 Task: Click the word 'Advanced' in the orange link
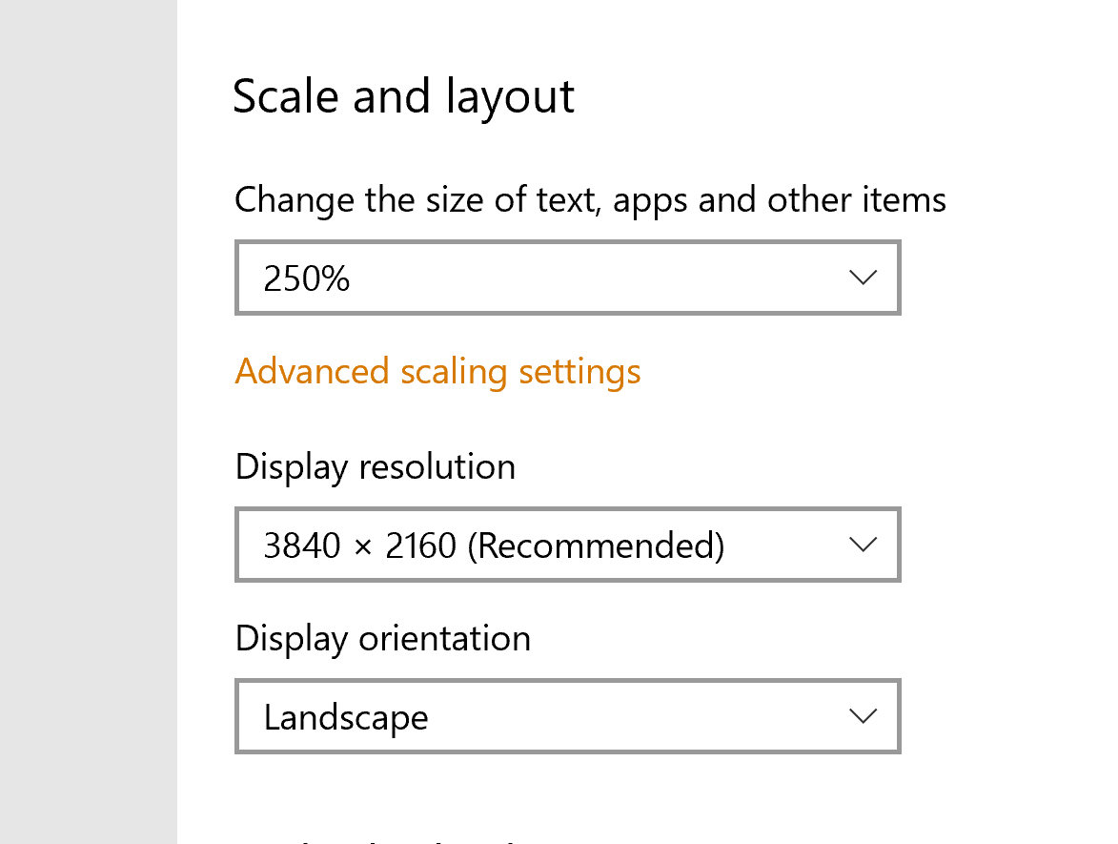tap(312, 371)
